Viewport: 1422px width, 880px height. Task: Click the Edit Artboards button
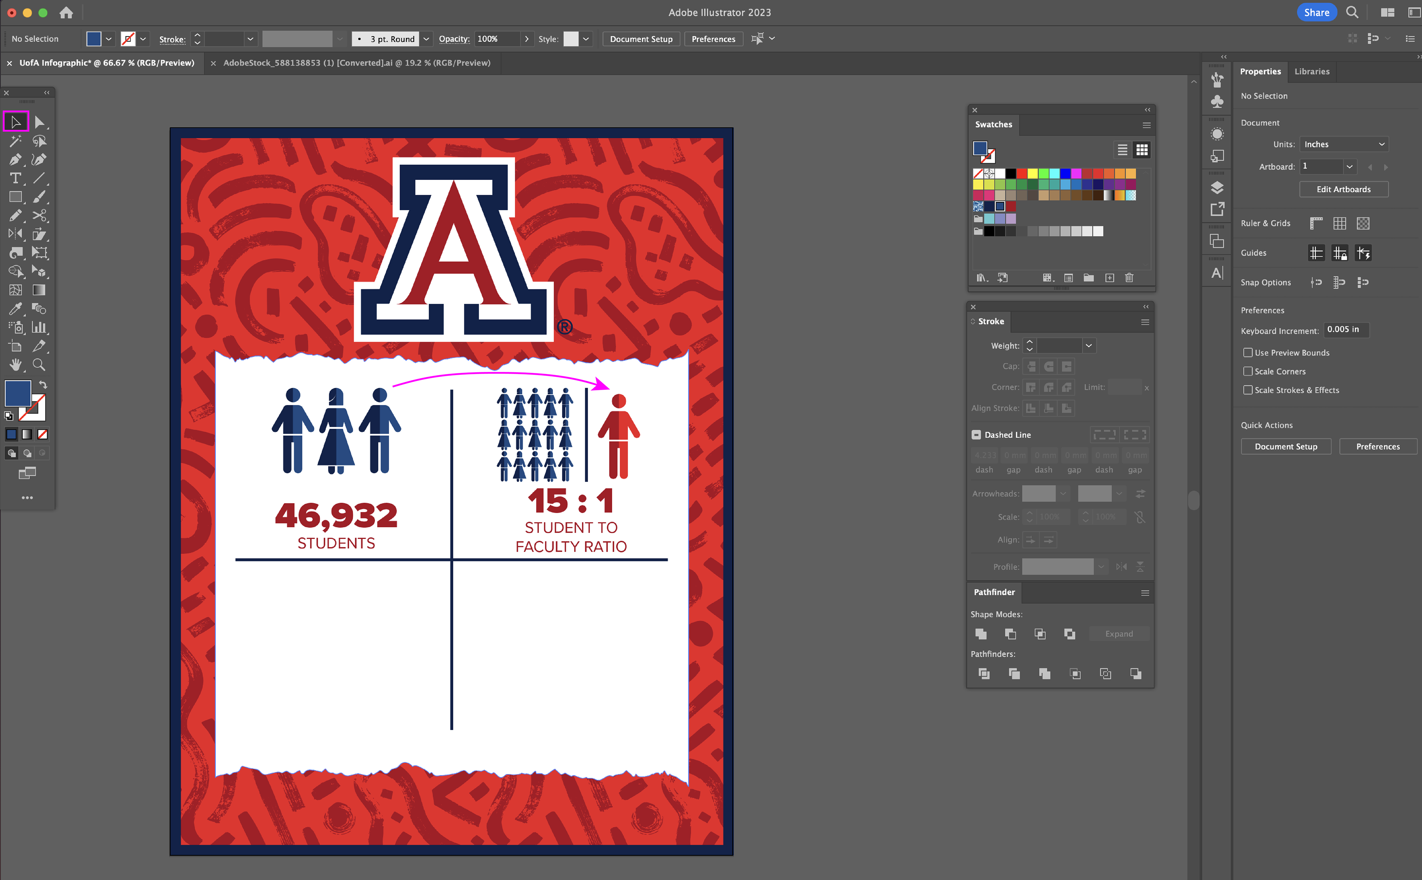tap(1343, 189)
